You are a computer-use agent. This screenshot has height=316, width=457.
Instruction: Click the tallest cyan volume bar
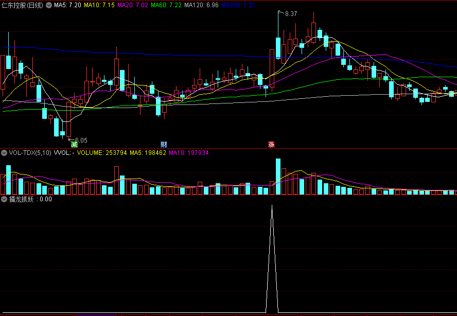tap(278, 177)
